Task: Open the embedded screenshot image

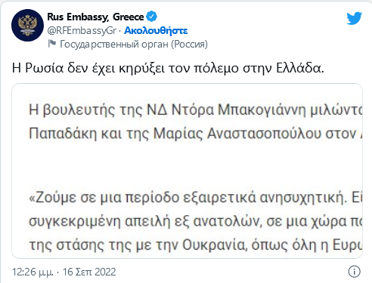Action: click(187, 171)
